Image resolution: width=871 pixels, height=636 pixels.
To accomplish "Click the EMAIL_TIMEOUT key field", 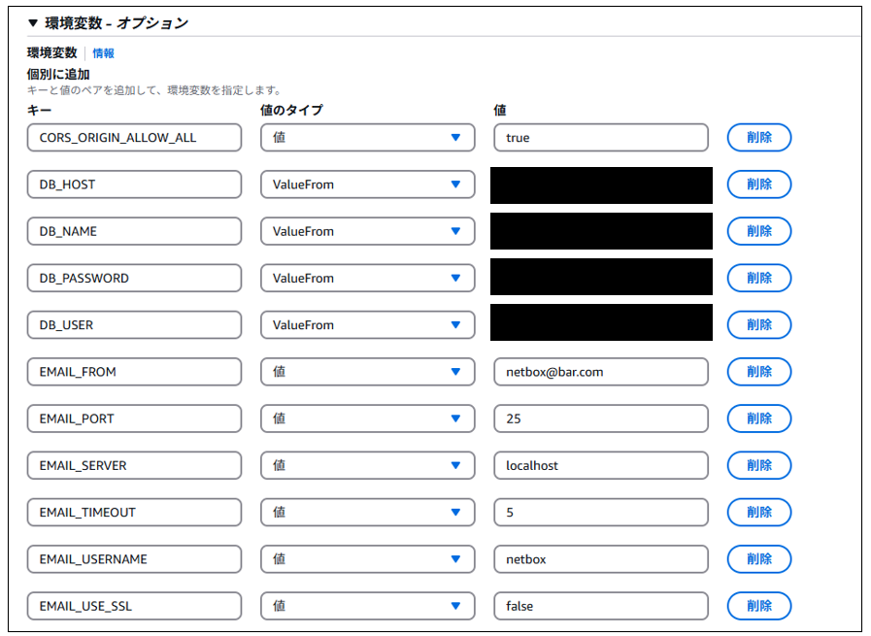I will [x=134, y=512].
